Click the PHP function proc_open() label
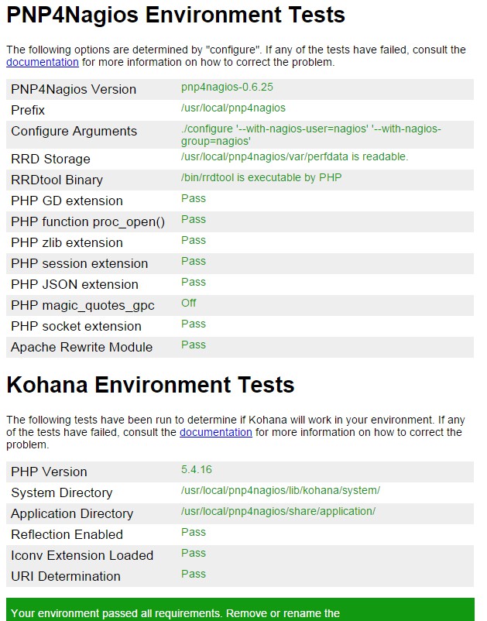The width and height of the screenshot is (487, 621). click(87, 222)
